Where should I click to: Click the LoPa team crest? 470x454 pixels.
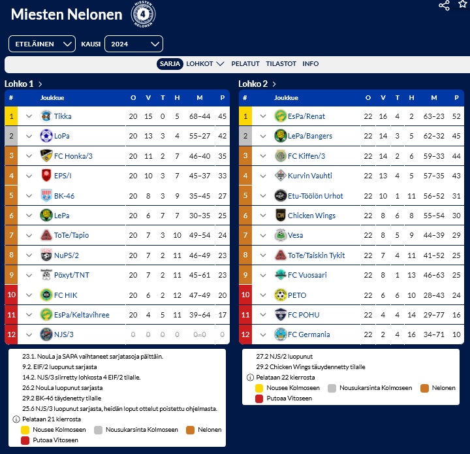click(46, 136)
